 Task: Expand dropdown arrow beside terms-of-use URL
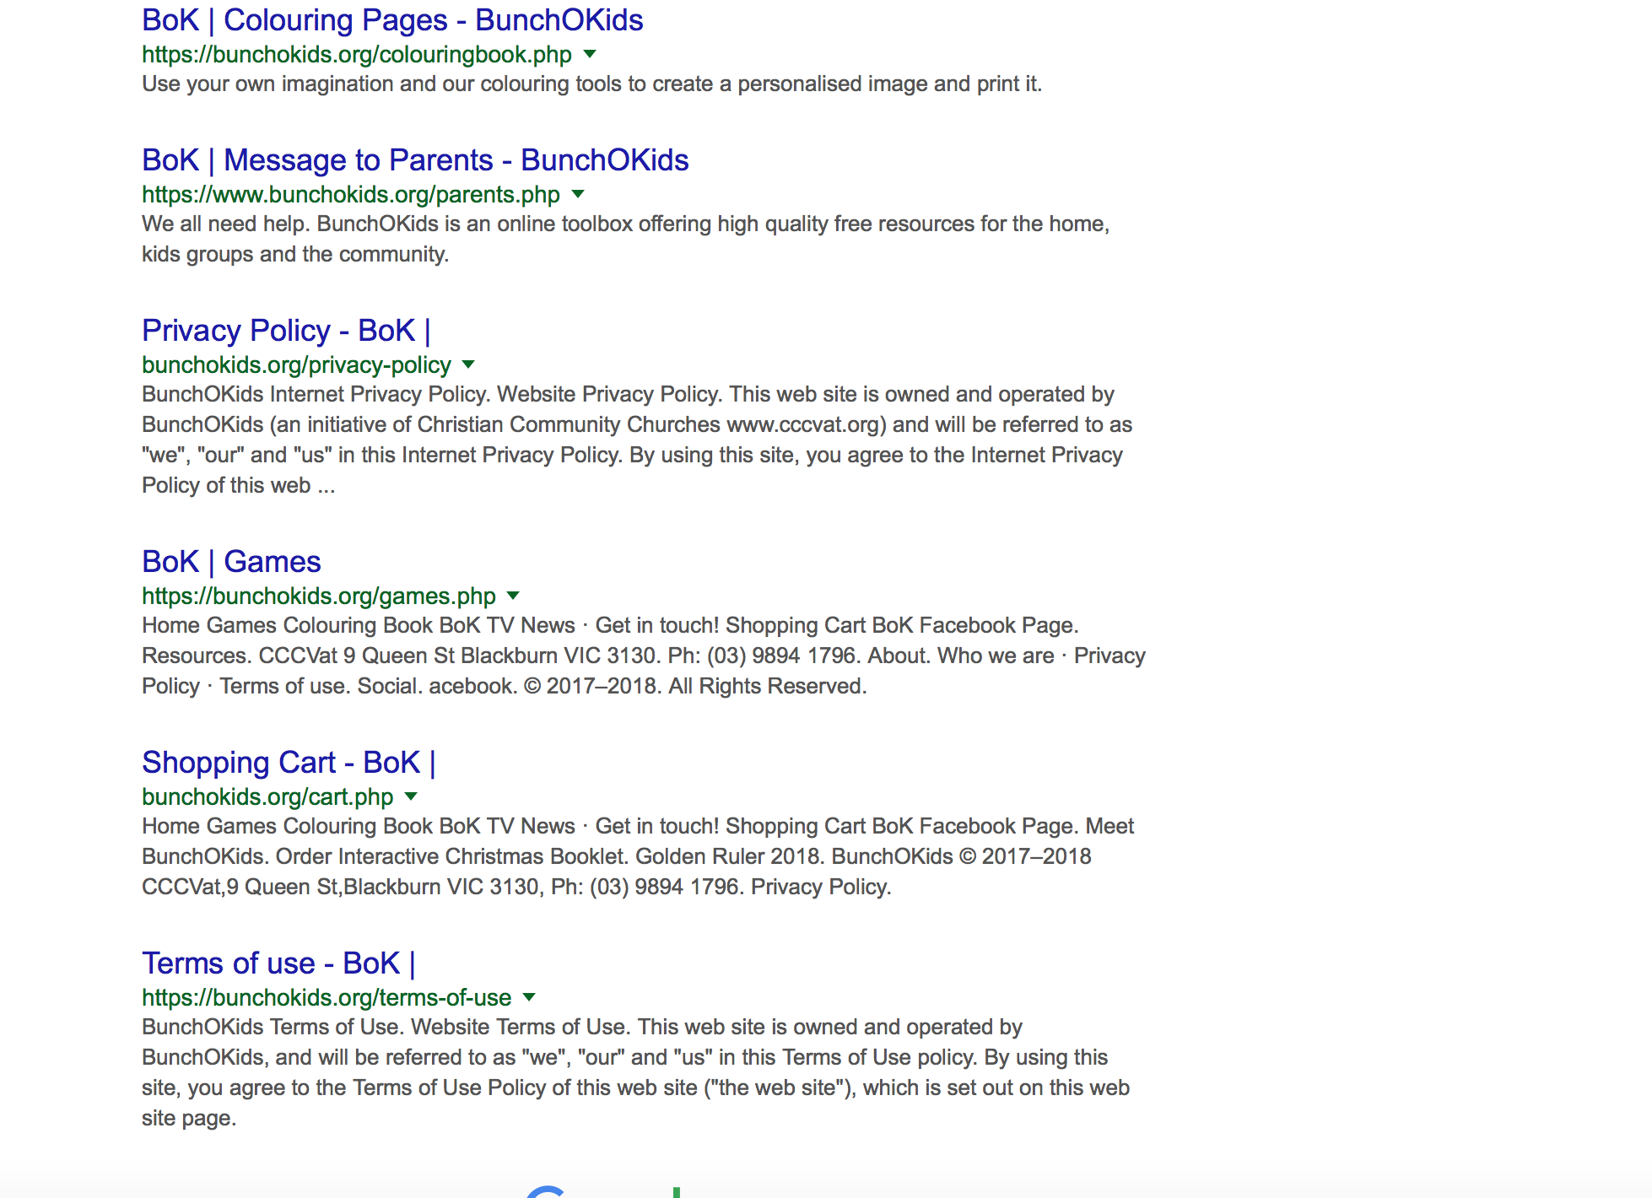(x=529, y=997)
